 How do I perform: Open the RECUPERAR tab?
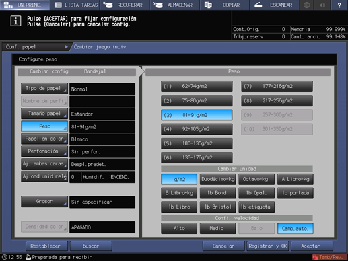[x=125, y=5]
